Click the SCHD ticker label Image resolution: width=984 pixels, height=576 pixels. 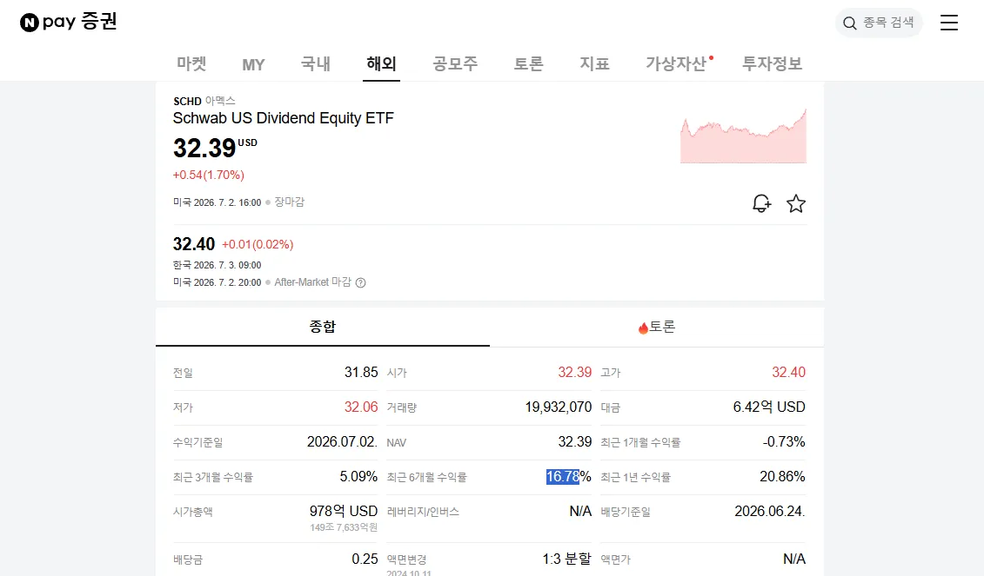(x=187, y=102)
